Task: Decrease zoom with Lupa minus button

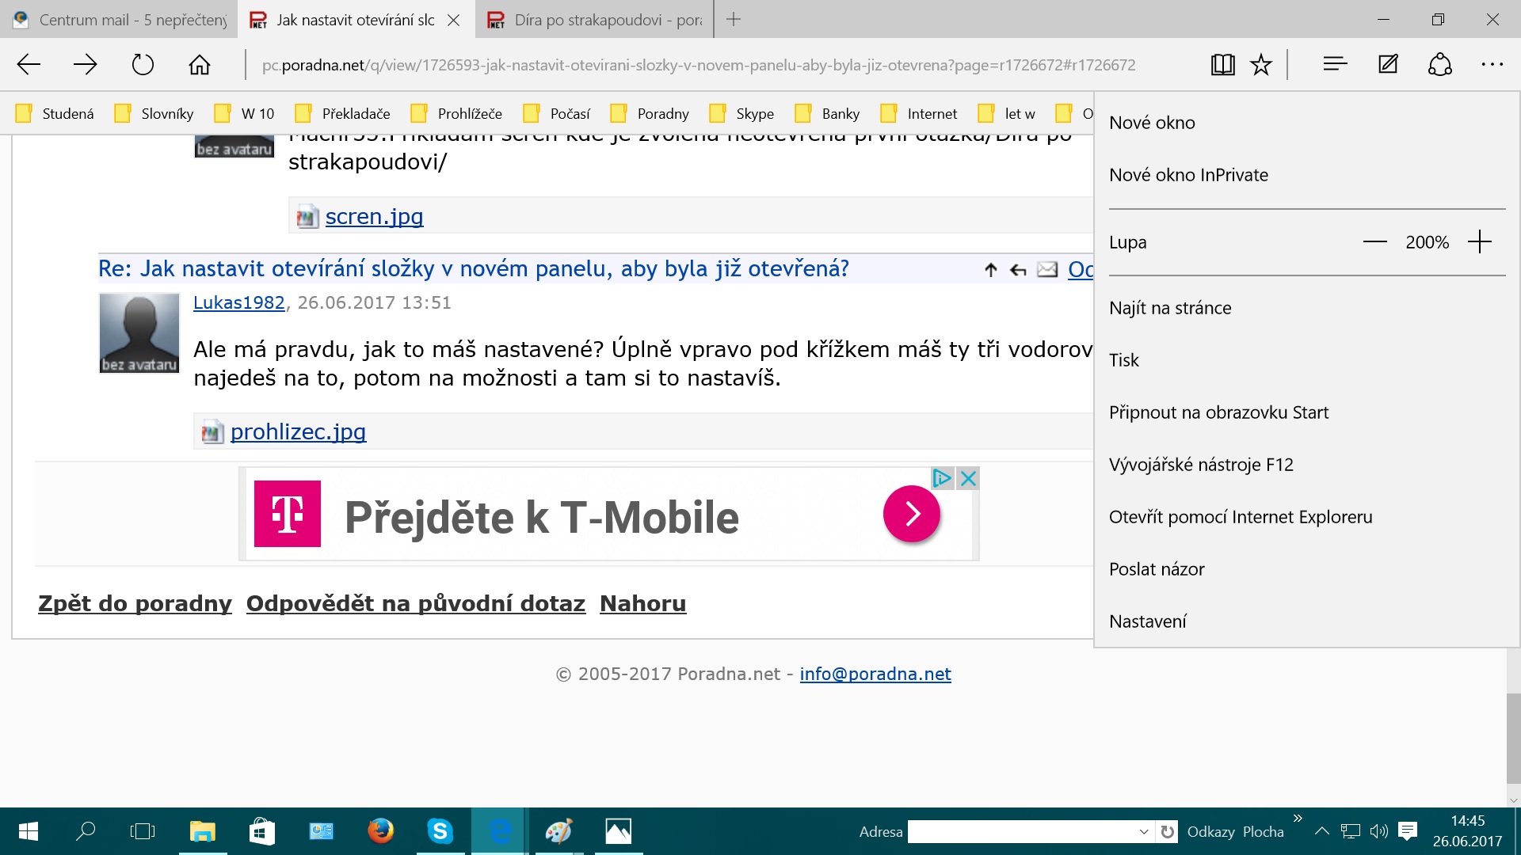Action: click(1375, 242)
